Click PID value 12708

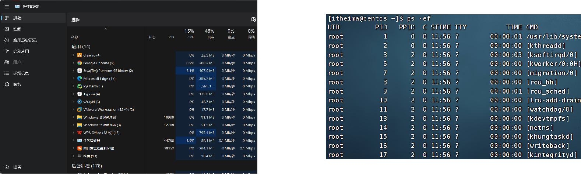[169, 125]
